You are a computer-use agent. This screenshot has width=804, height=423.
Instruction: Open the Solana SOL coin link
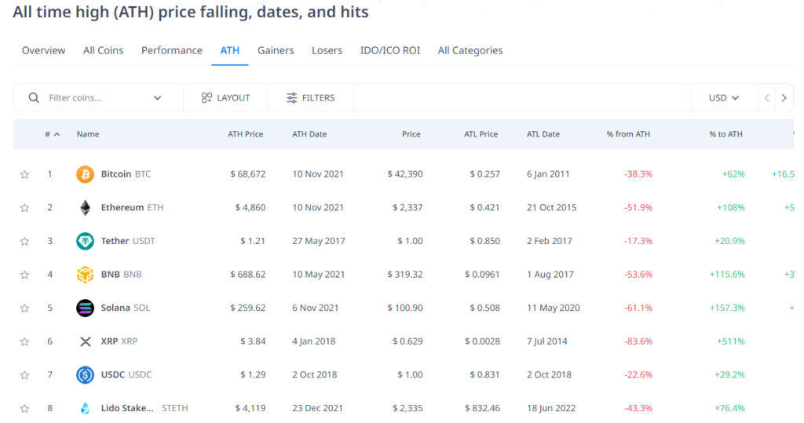click(x=126, y=308)
